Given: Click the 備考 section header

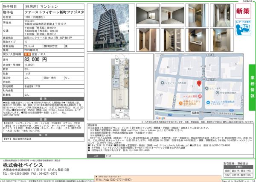Looking at the screenshot, I should pyautogui.click(x=43, y=99).
